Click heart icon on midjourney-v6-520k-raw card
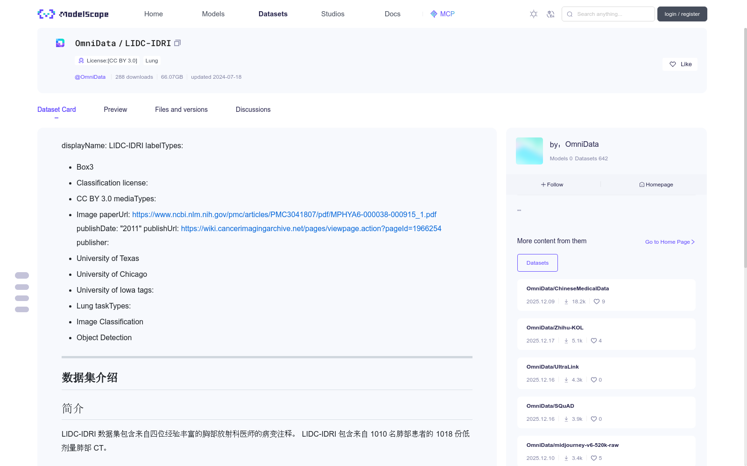The image size is (747, 466). click(594, 458)
